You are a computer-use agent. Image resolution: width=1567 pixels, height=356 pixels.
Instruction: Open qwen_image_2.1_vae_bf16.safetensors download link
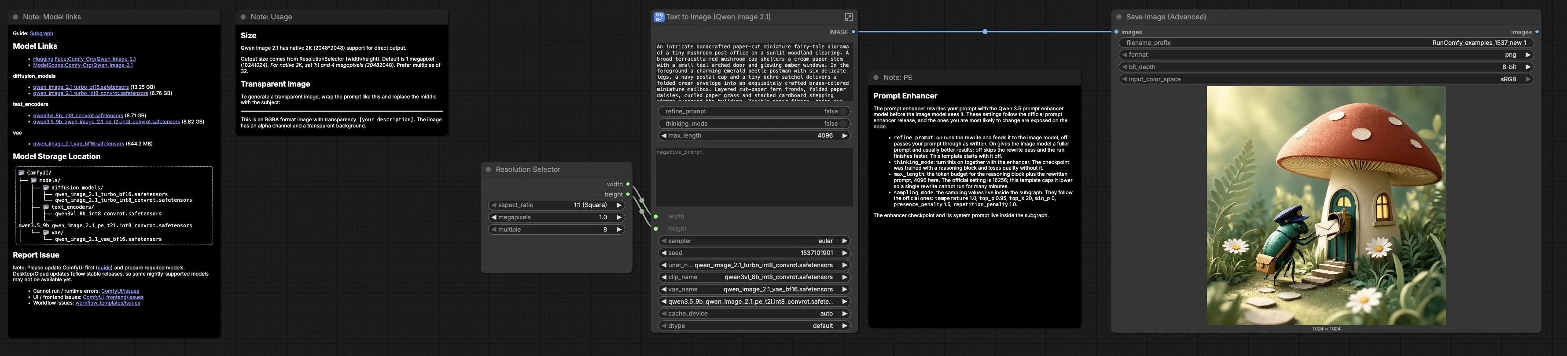pos(78,144)
